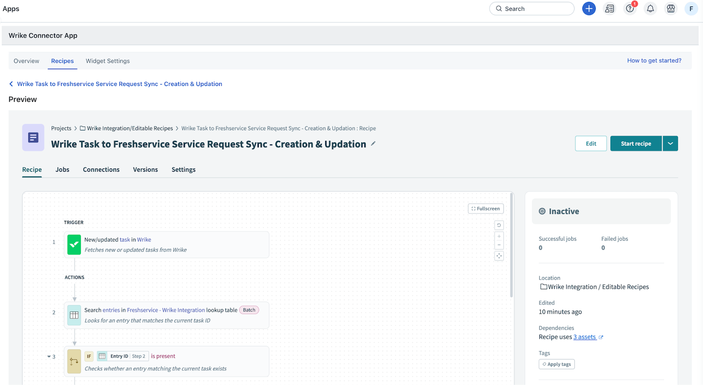703x385 pixels.
Task: Click the Wrike Integration / Editable Recipes location
Action: 598,287
